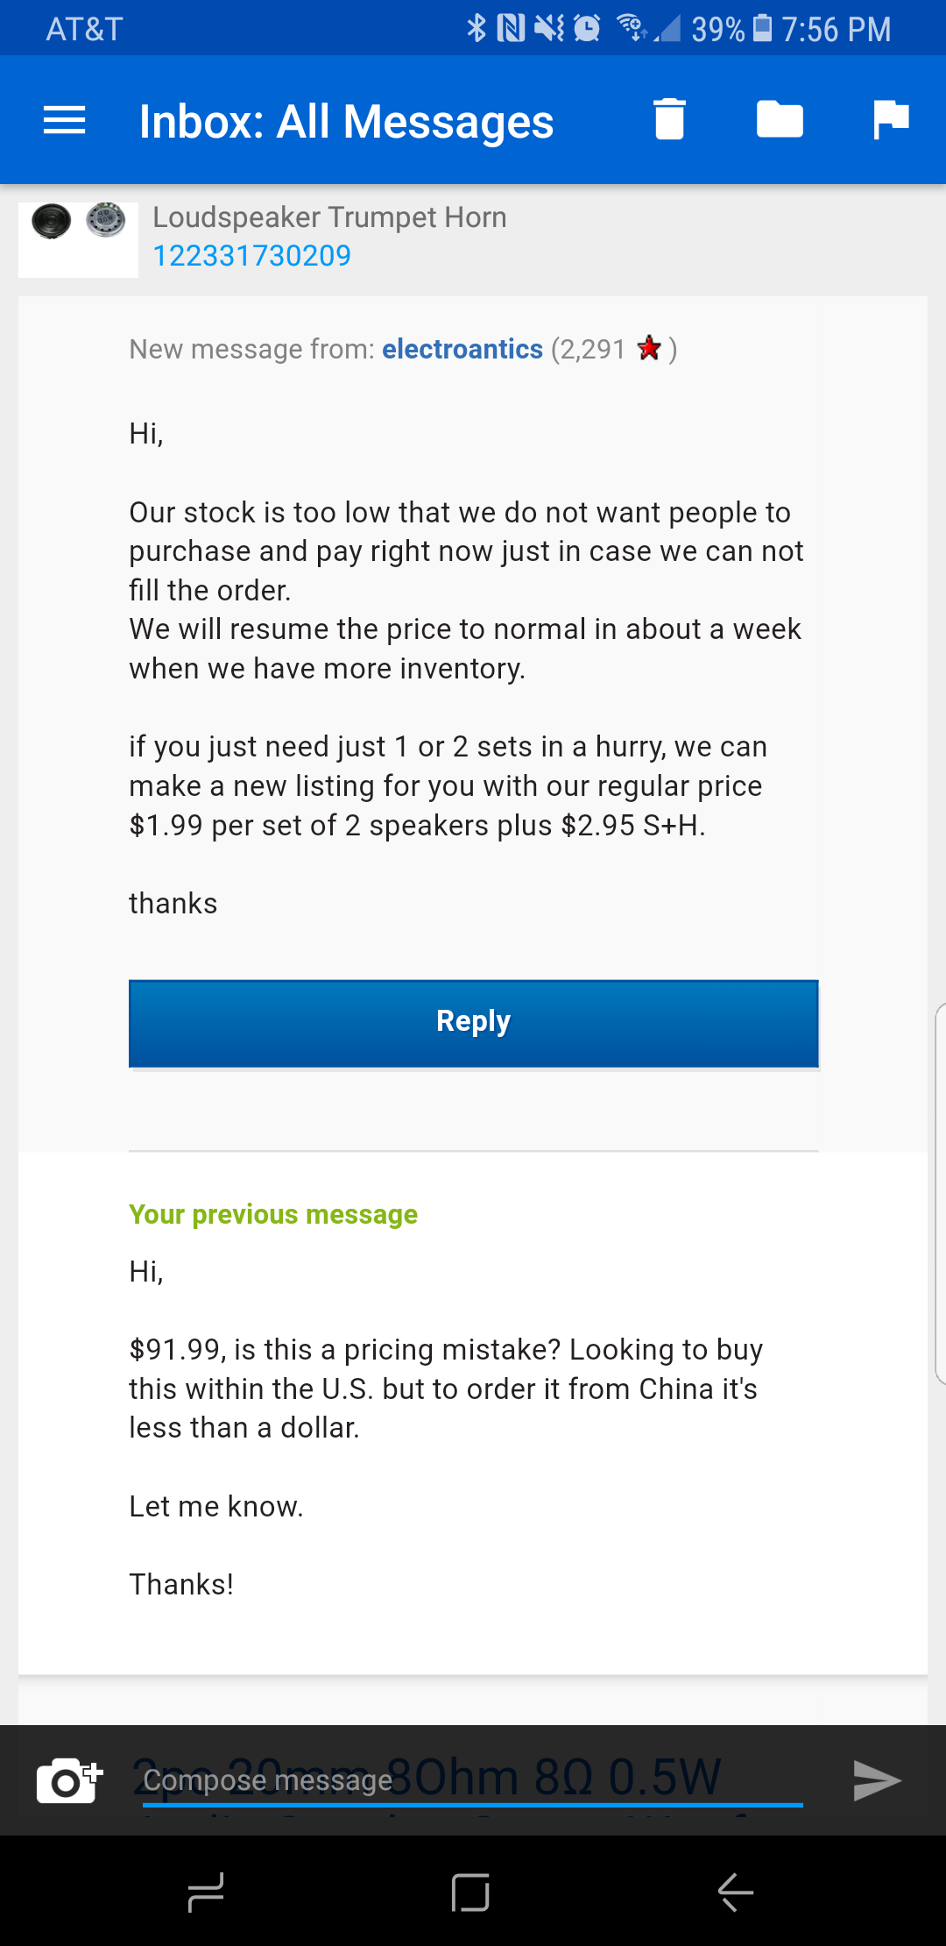Tap the Bluetooth status bar icon
Image resolution: width=946 pixels, height=1946 pixels.
pyautogui.click(x=476, y=28)
